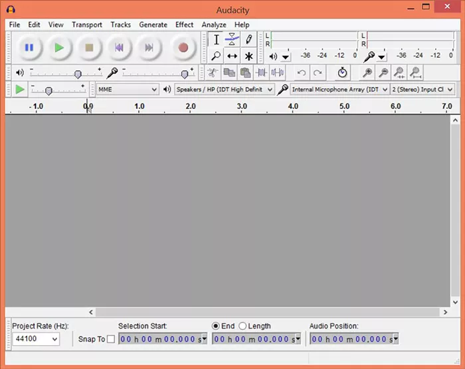
Task: Open the Tracks menu
Action: [x=121, y=25]
